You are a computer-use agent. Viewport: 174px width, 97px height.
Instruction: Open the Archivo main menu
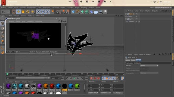coord(4,8)
